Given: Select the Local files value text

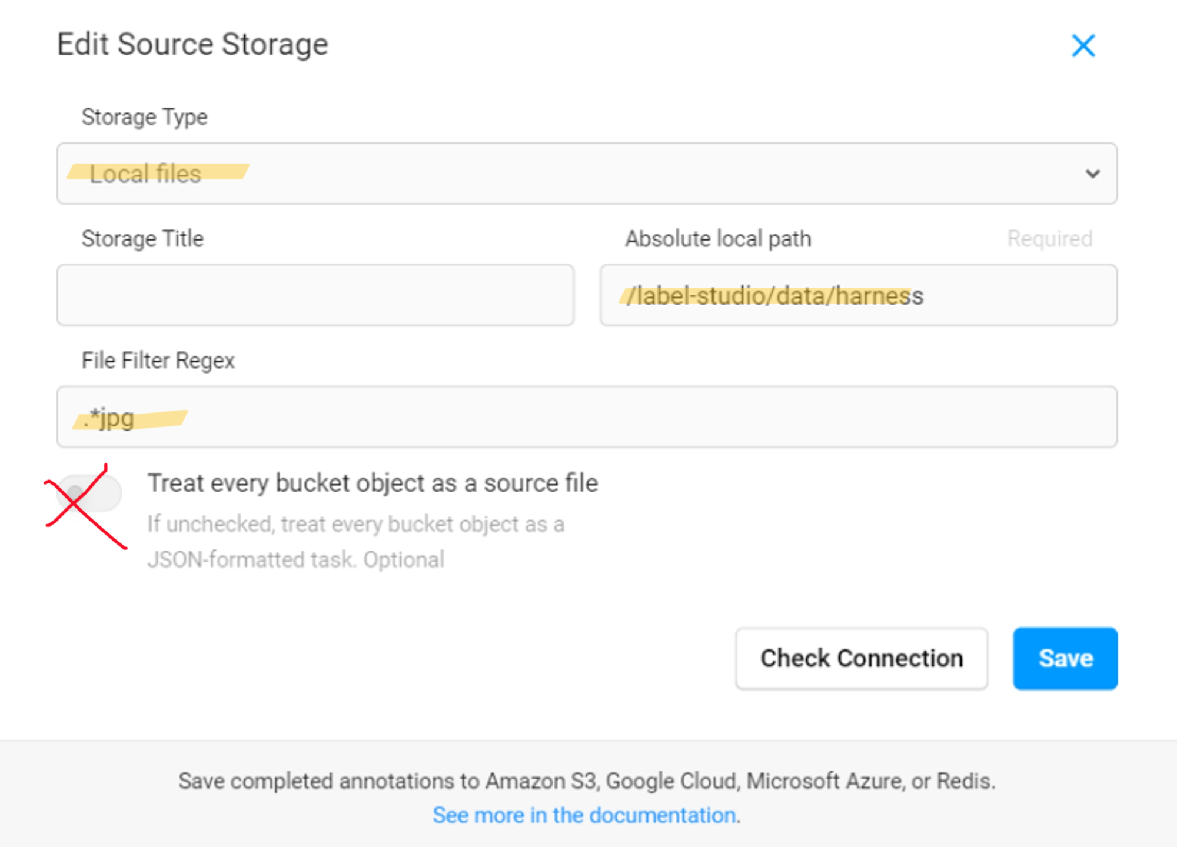Looking at the screenshot, I should point(145,174).
